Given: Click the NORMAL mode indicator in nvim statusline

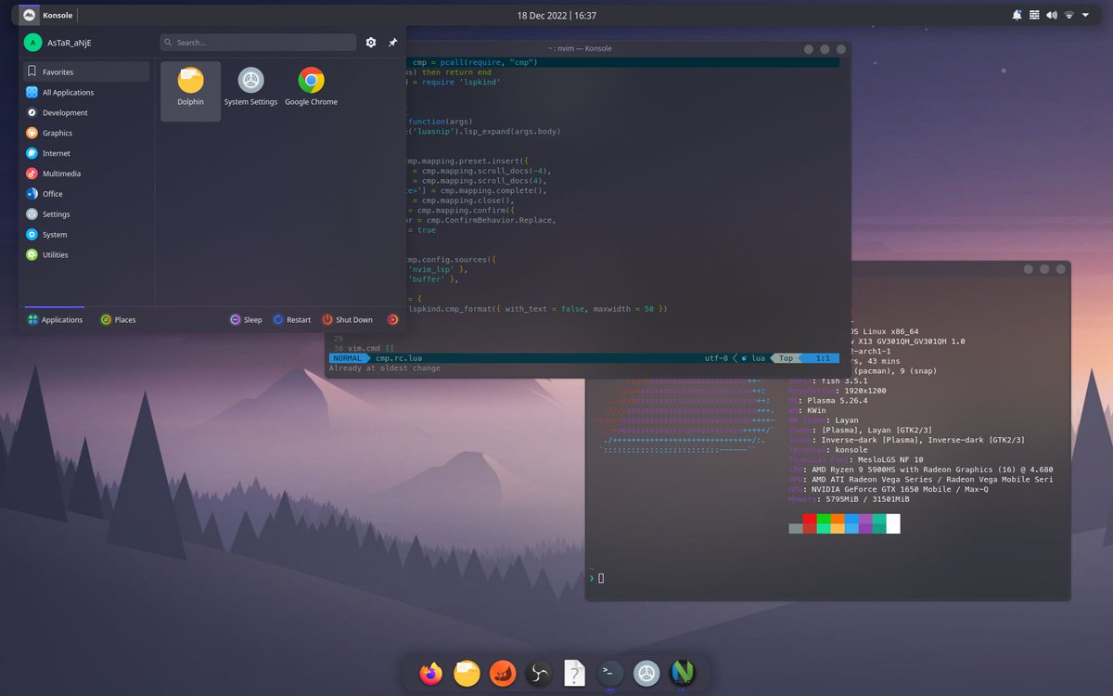Looking at the screenshot, I should point(348,358).
